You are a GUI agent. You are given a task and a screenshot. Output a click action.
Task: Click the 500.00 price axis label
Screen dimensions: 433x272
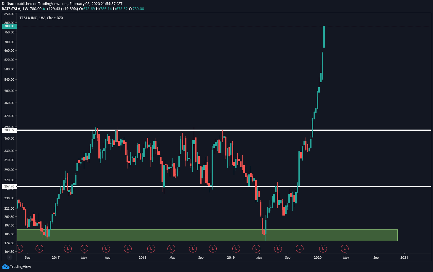tap(9, 91)
